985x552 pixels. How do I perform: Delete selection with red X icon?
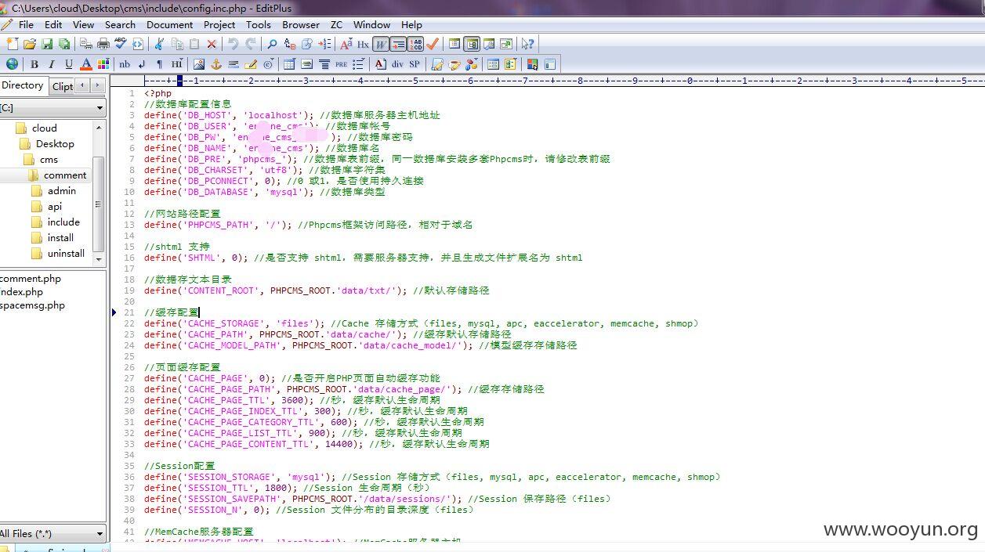pyautogui.click(x=212, y=44)
